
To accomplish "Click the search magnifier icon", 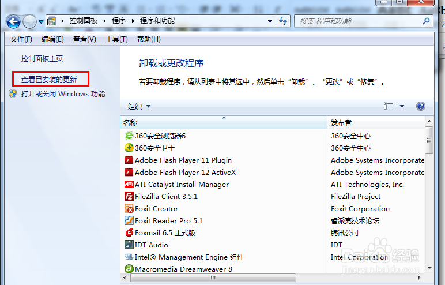I will (x=426, y=21).
